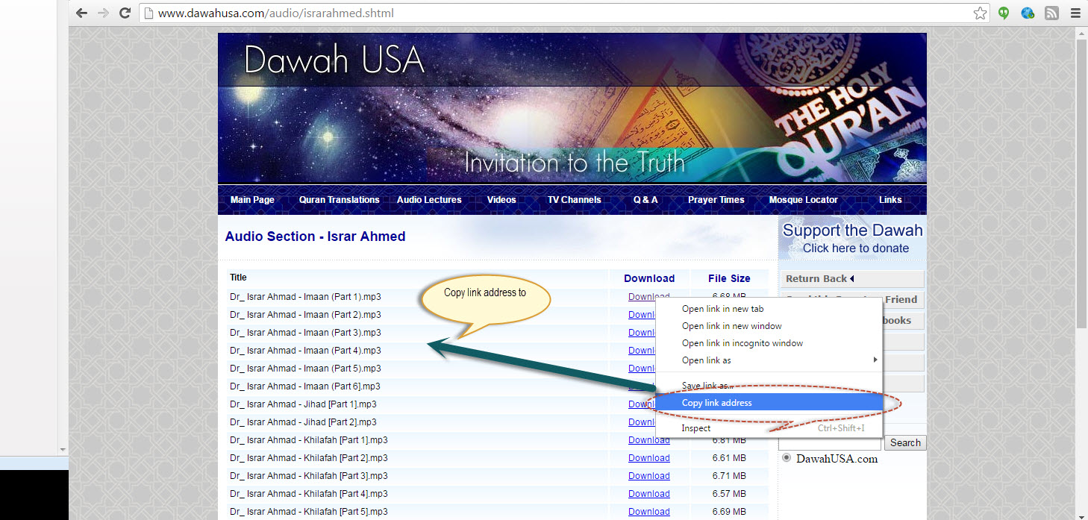Click the left panel's scroll-down arrow
Viewport: 1088px width, 520px height.
(x=63, y=449)
